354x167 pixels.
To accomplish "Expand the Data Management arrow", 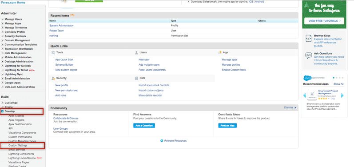I will tap(2, 53).
